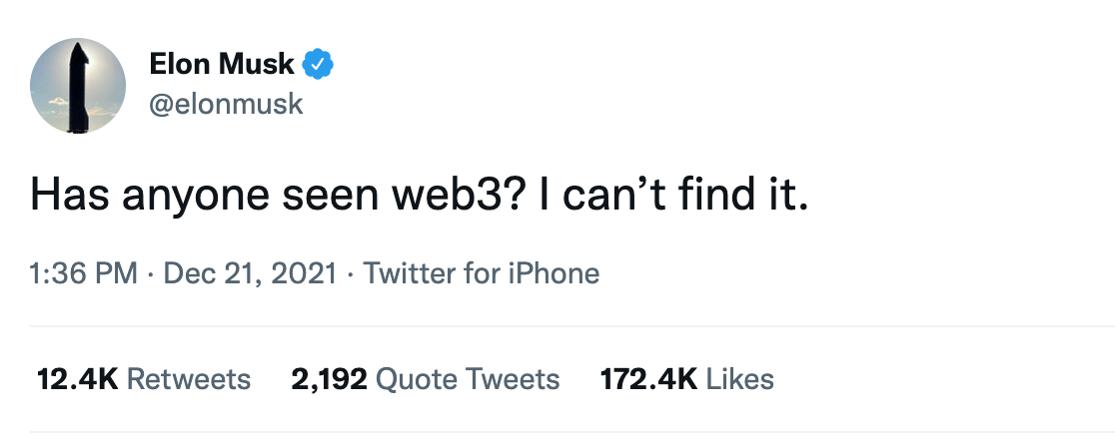
Task: Click the 2,192 quote count number
Action: coord(329,379)
